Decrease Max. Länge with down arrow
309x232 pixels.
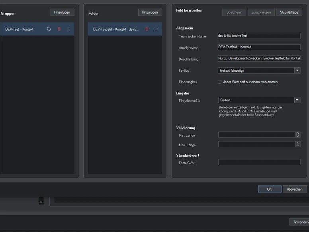click(x=298, y=145)
